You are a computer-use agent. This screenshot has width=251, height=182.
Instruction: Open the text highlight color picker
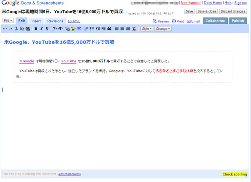coord(73,29)
